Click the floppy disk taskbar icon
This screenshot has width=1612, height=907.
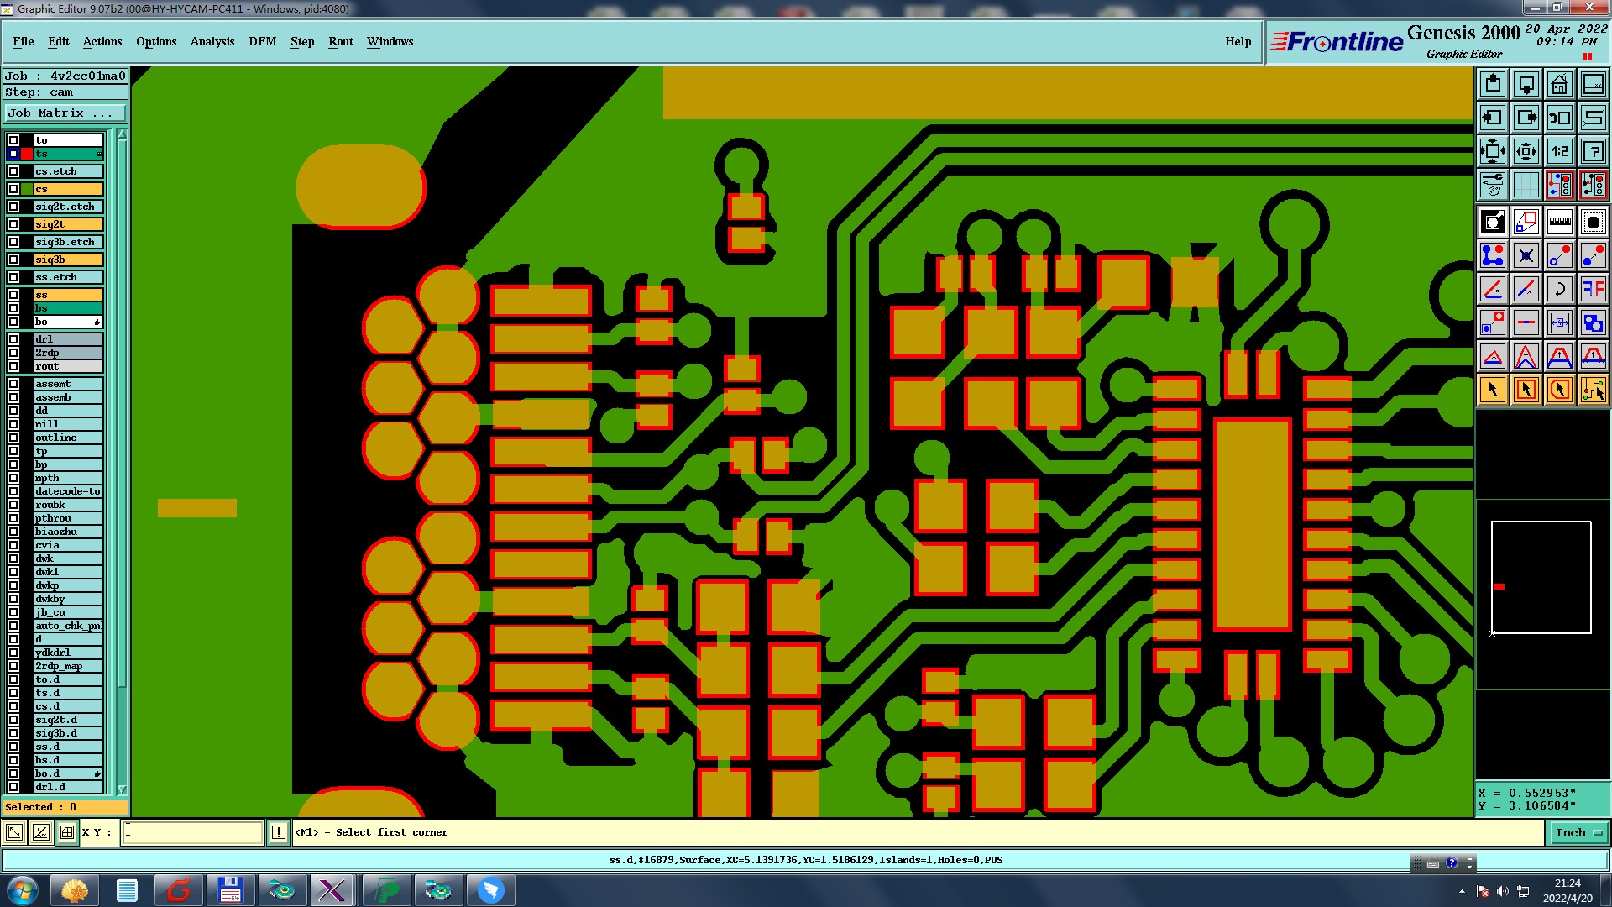point(230,890)
